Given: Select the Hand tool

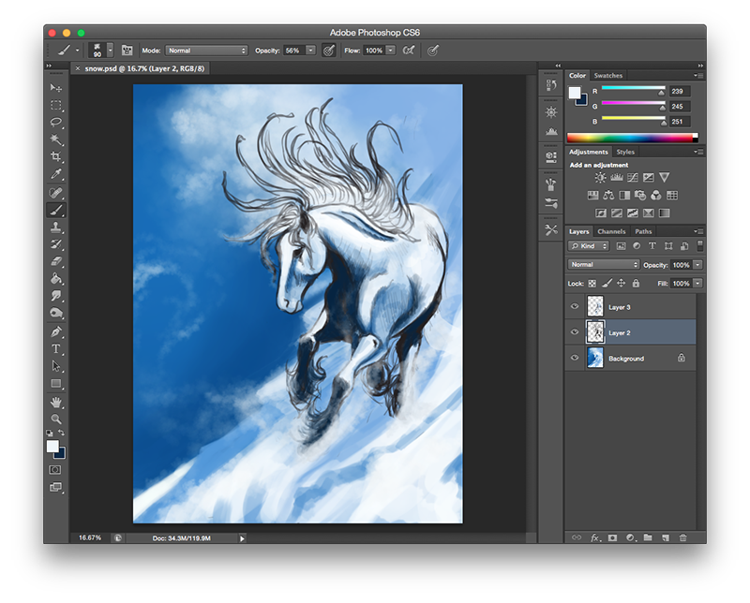Looking at the screenshot, I should pyautogui.click(x=56, y=402).
